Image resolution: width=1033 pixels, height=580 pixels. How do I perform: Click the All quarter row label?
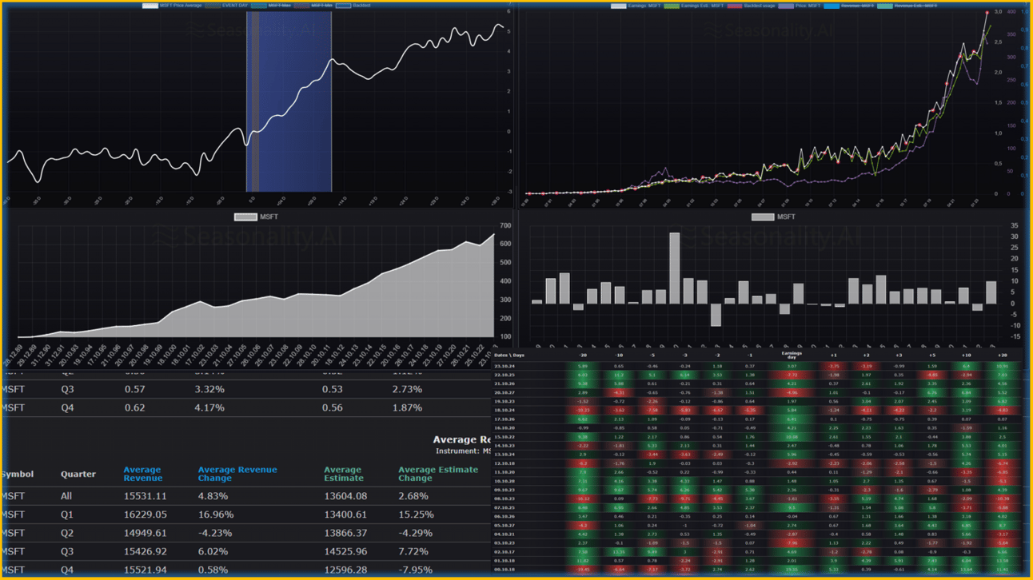[66, 496]
